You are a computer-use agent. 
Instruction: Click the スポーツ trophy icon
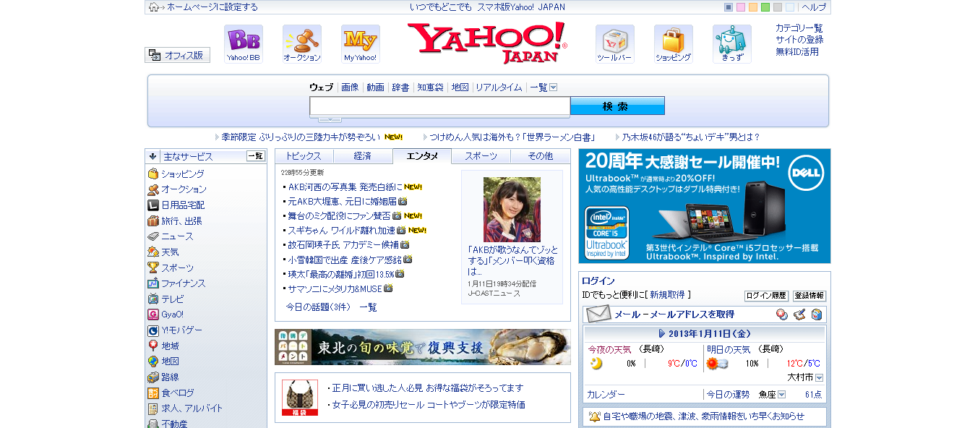point(153,267)
